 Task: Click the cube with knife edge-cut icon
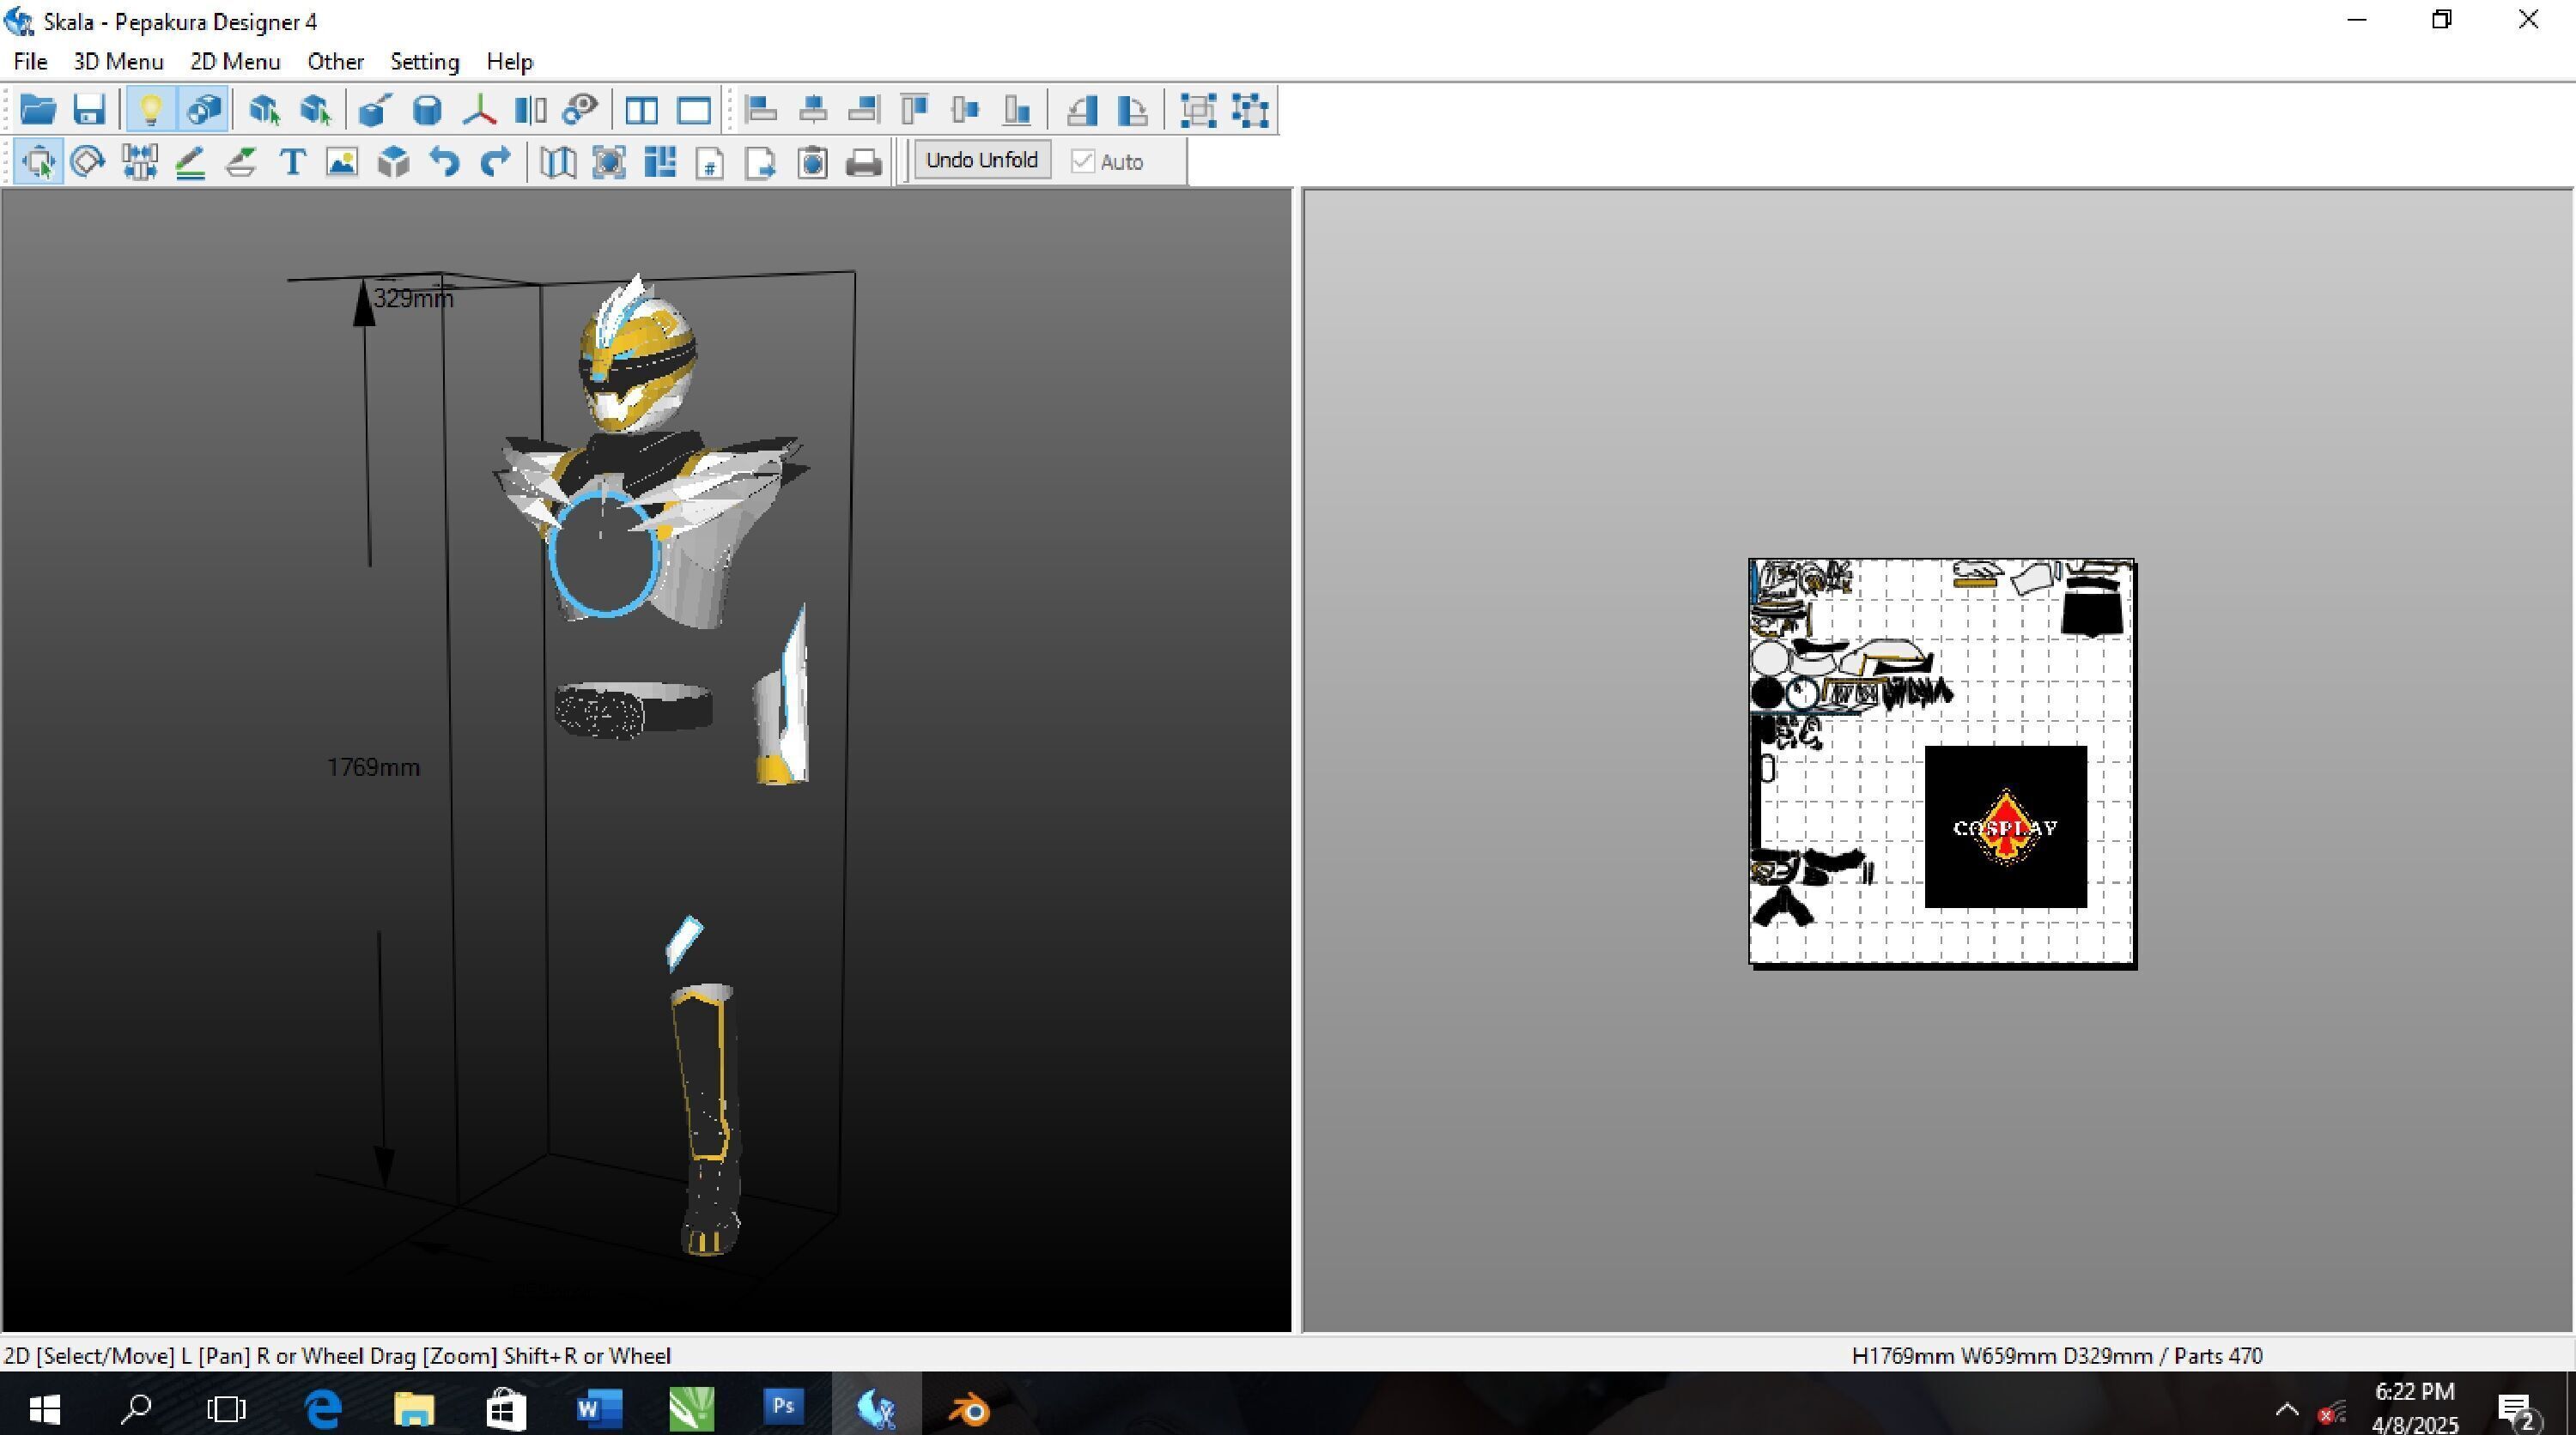[x=375, y=109]
